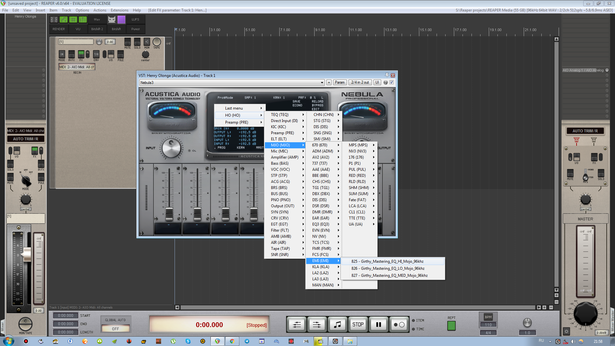Toggle the ripple editing bracket icon in toolbar
This screenshot has height=346, width=615.
pyautogui.click(x=54, y=20)
